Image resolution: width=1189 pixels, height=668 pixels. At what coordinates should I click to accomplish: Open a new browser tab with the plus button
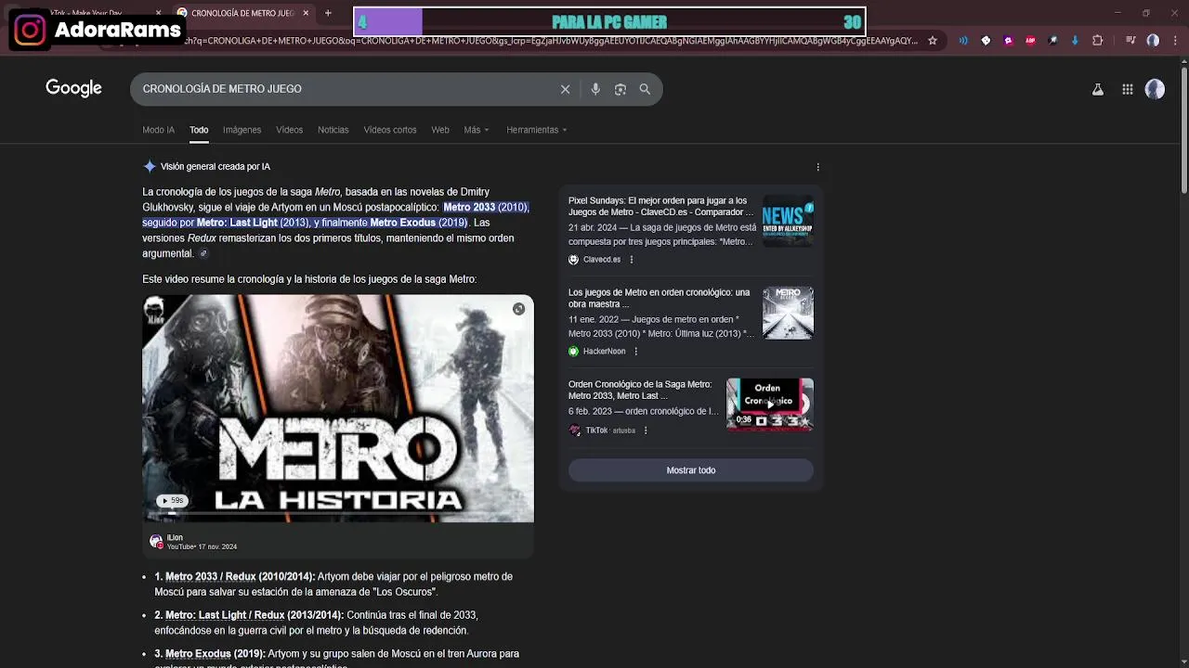coord(328,13)
